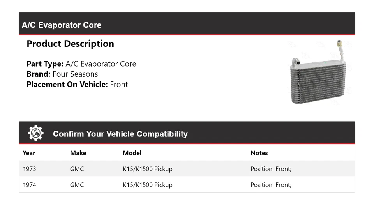Click GMC in the 1973 row
This screenshot has height=205, width=374.
point(77,169)
